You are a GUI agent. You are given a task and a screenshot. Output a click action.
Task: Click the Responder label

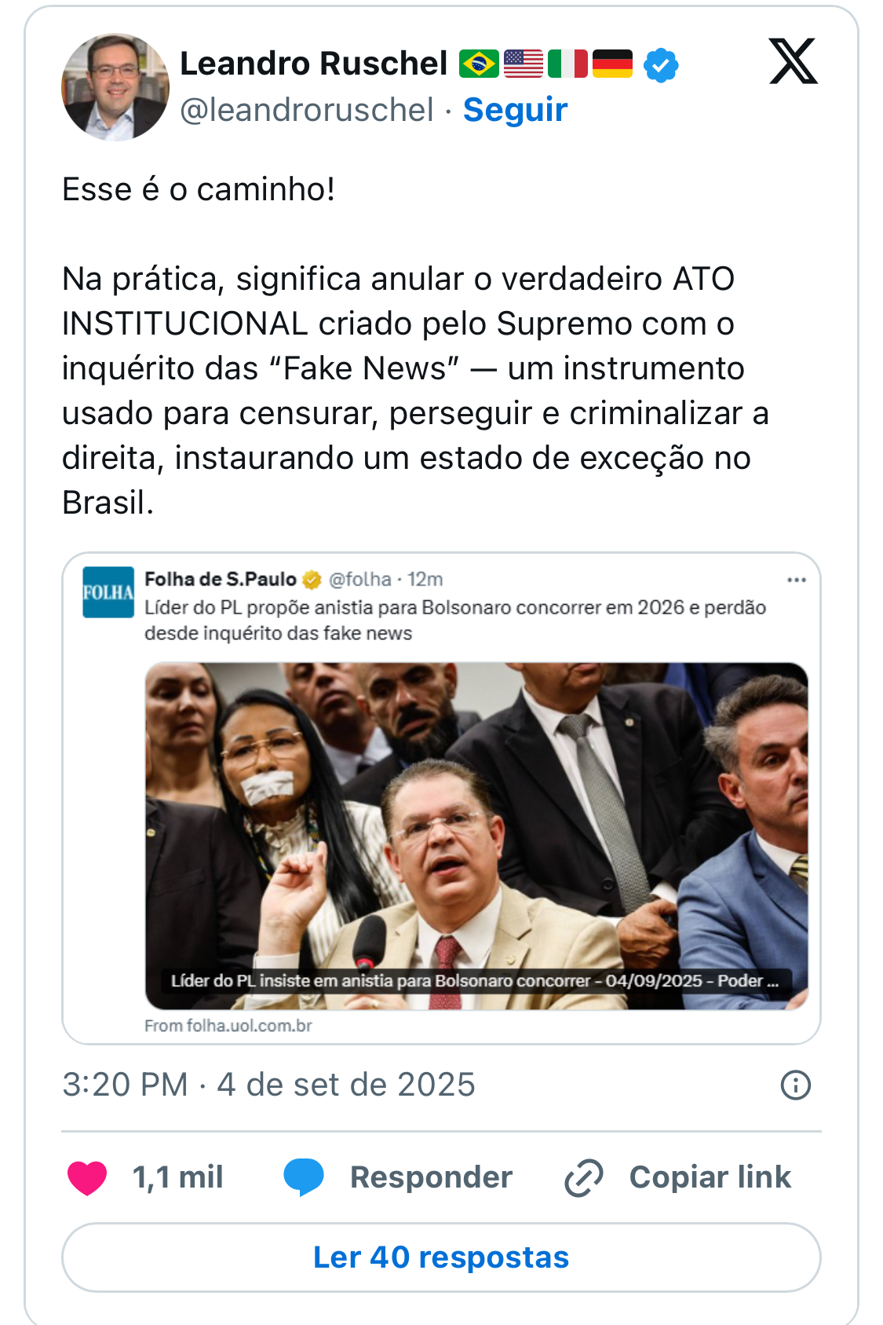tap(431, 1177)
